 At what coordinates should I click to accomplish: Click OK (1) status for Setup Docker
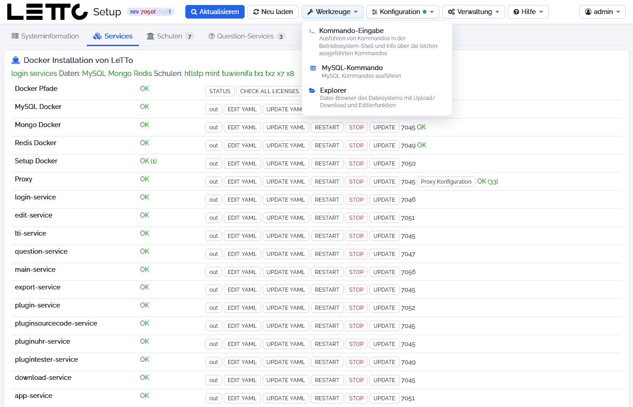coord(148,161)
